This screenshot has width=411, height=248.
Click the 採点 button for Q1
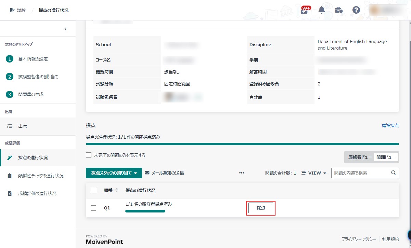point(261,208)
